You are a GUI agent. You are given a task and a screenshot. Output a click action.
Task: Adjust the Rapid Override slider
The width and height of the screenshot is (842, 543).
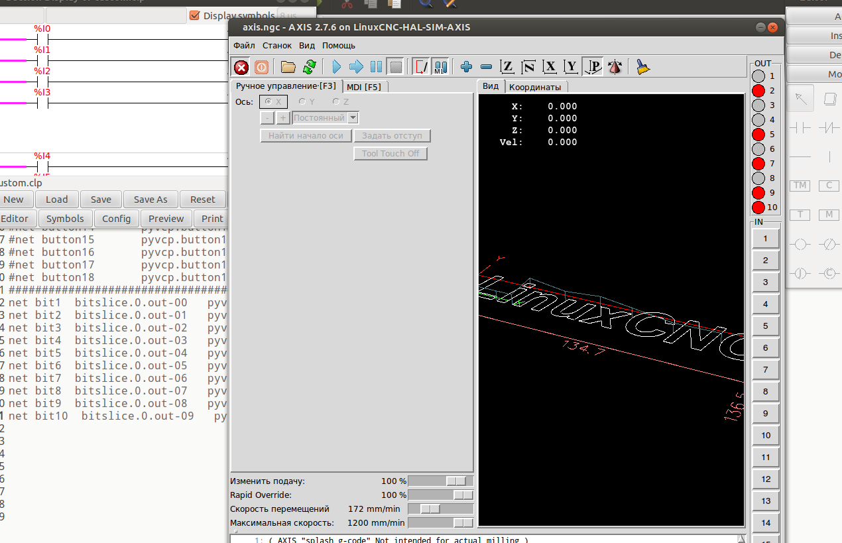tap(441, 495)
